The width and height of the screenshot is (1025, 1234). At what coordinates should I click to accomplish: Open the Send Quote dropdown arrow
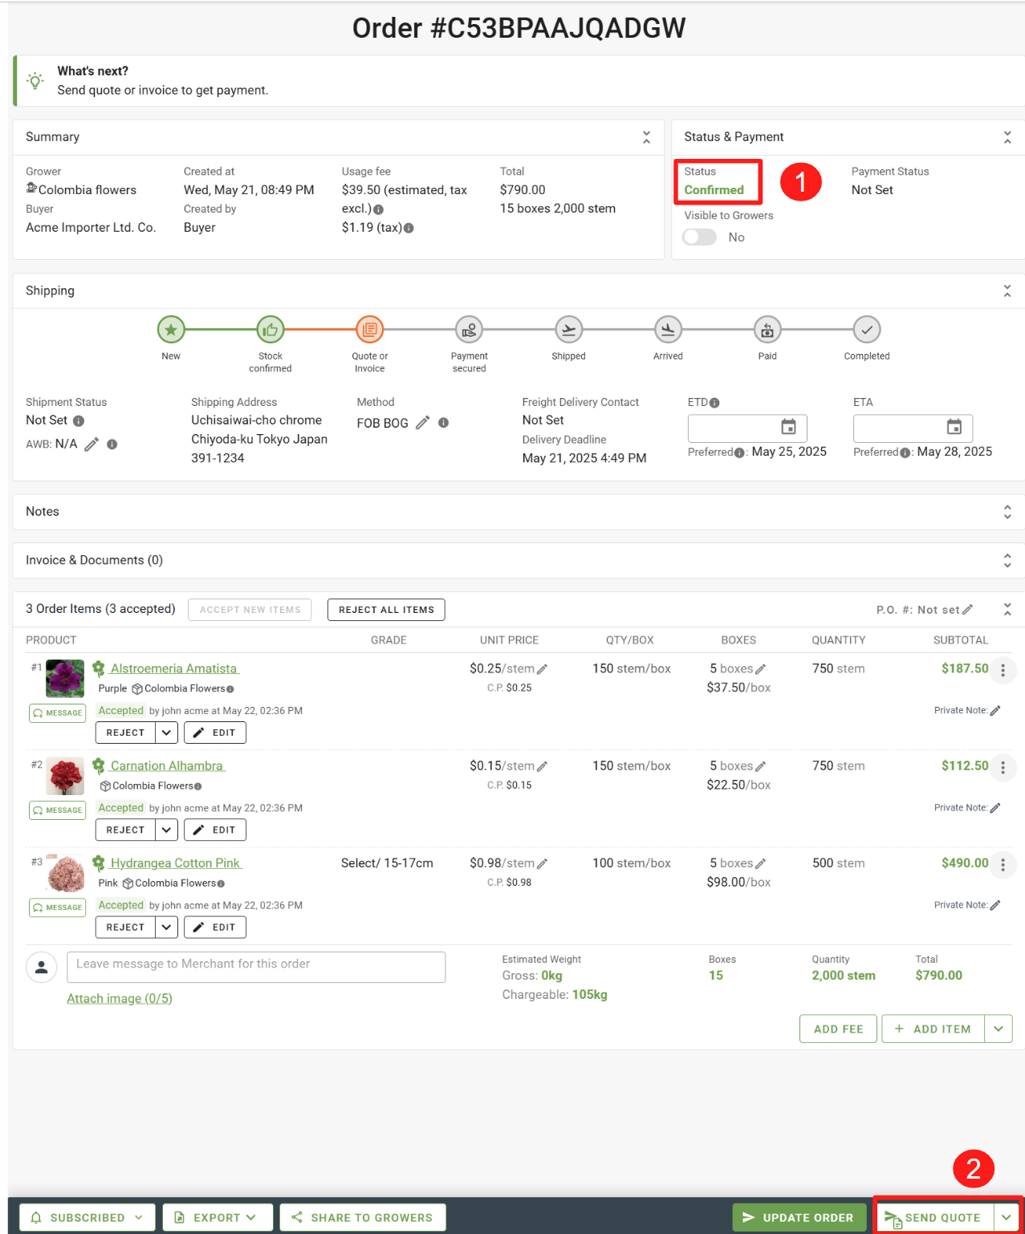click(x=1006, y=1217)
